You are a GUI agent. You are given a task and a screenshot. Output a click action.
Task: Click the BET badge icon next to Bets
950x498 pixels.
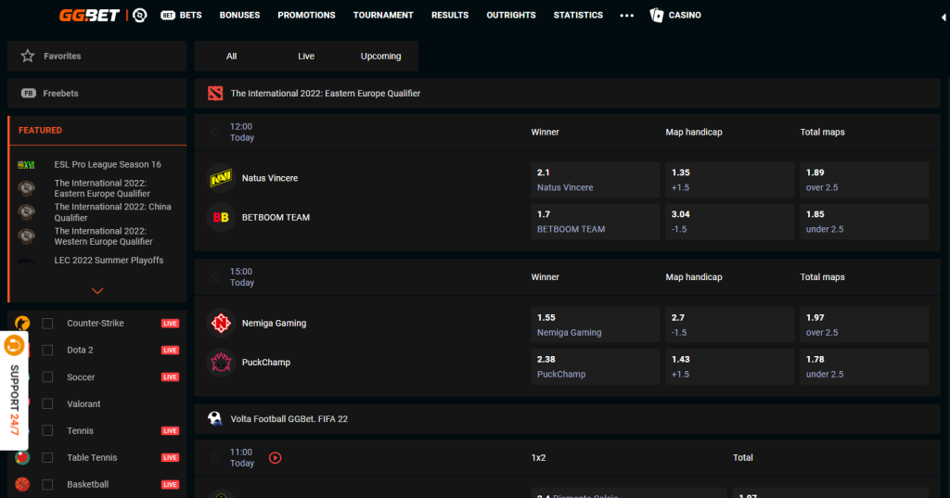click(x=168, y=15)
